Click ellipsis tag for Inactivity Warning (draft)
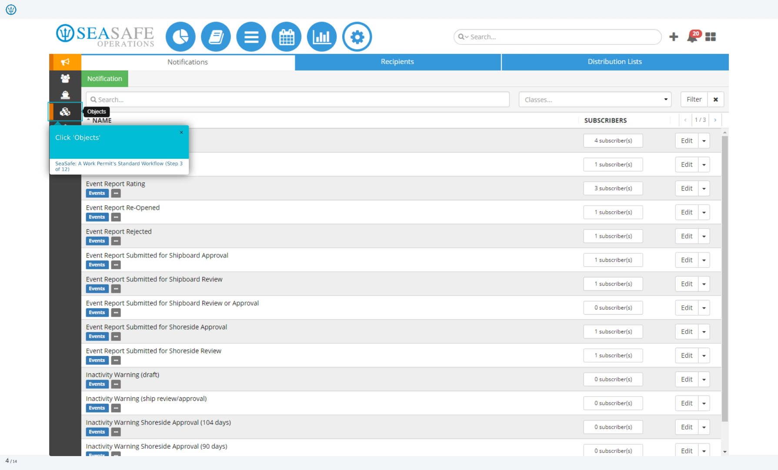 [116, 384]
